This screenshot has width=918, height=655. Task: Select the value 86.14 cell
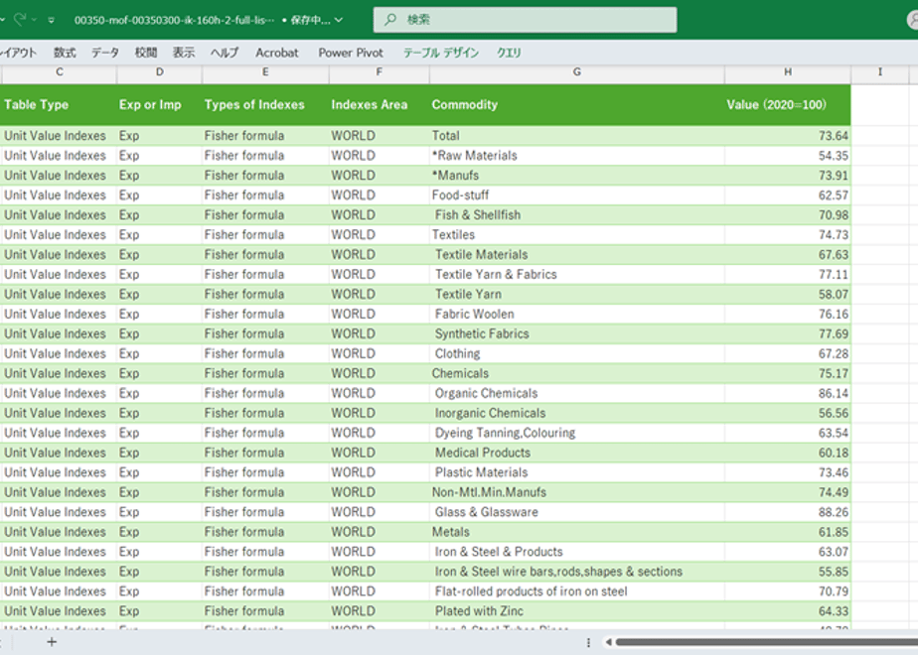point(788,394)
